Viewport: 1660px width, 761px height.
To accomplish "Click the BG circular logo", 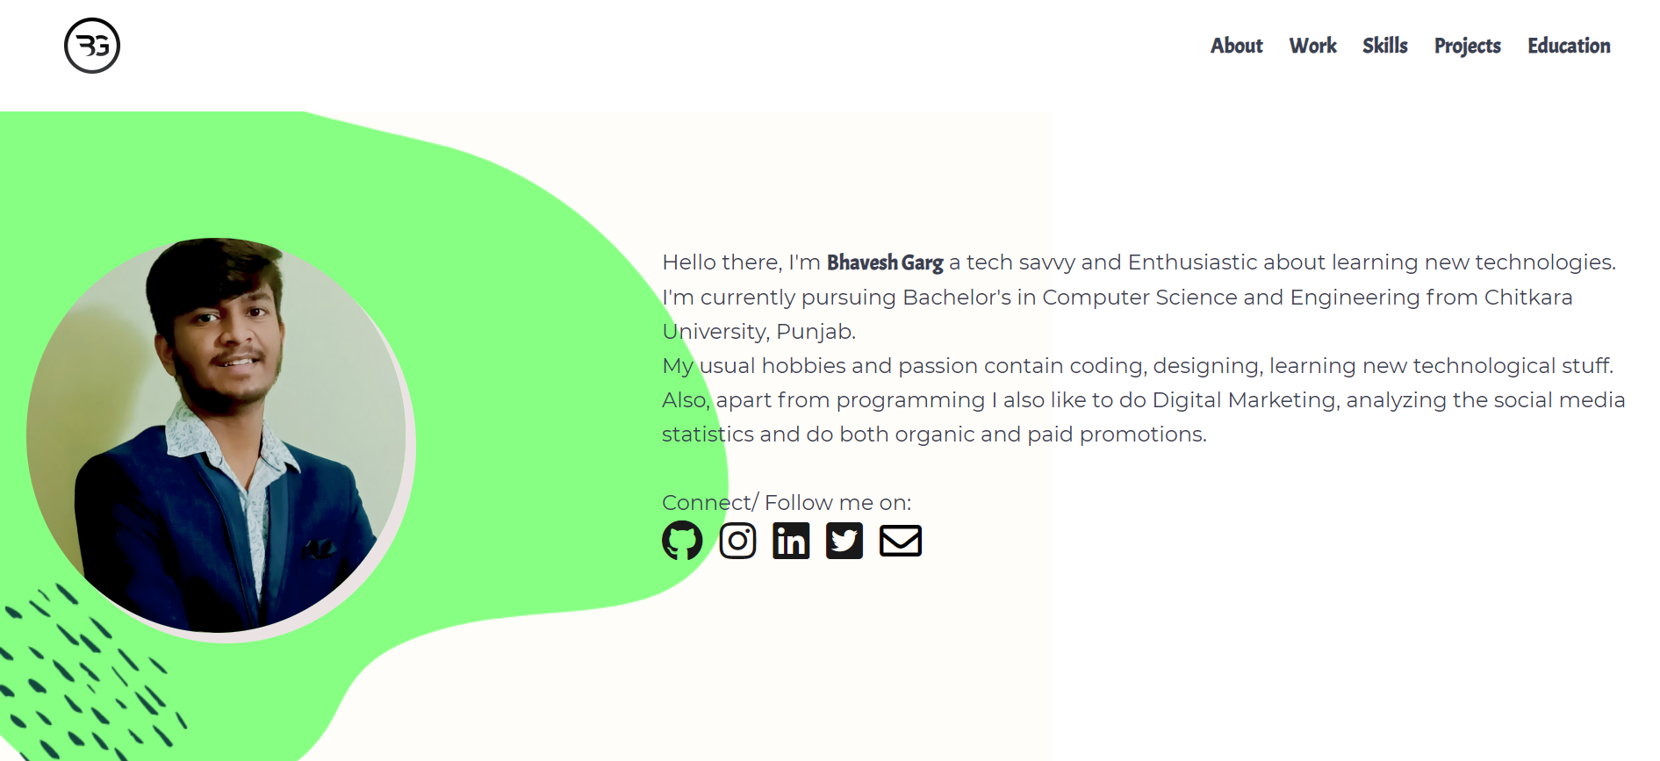I will (x=92, y=46).
